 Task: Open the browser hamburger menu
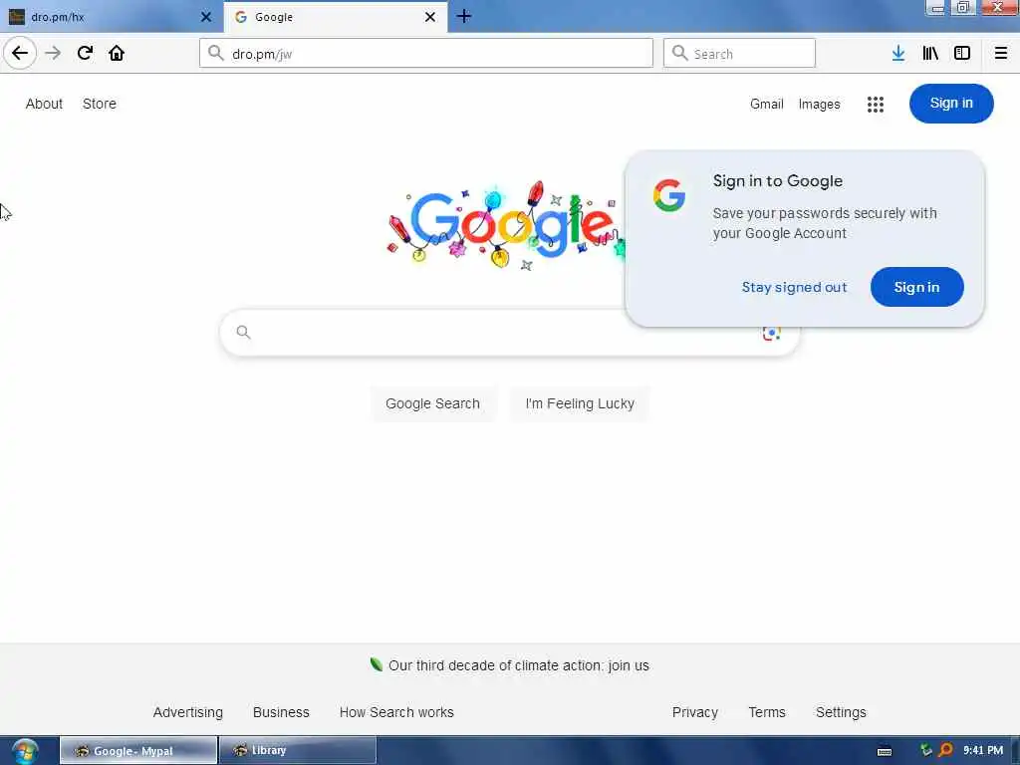tap(1000, 53)
